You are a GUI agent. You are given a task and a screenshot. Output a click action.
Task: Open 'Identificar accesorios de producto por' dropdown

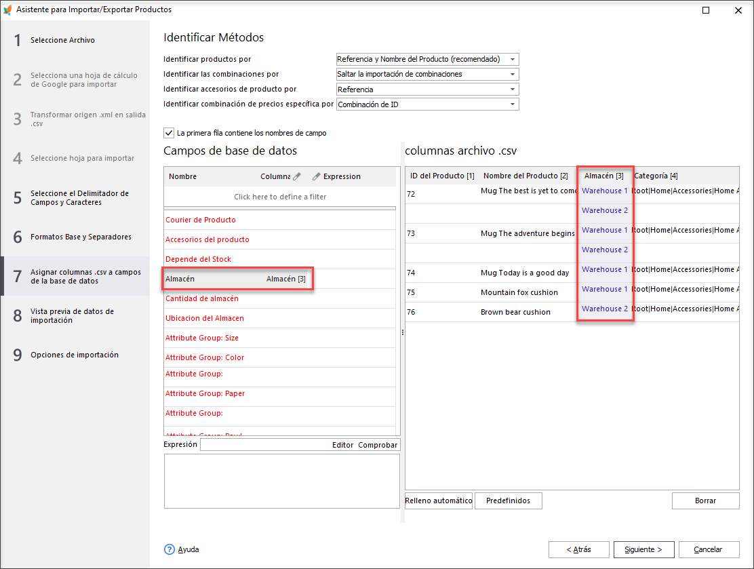point(427,90)
